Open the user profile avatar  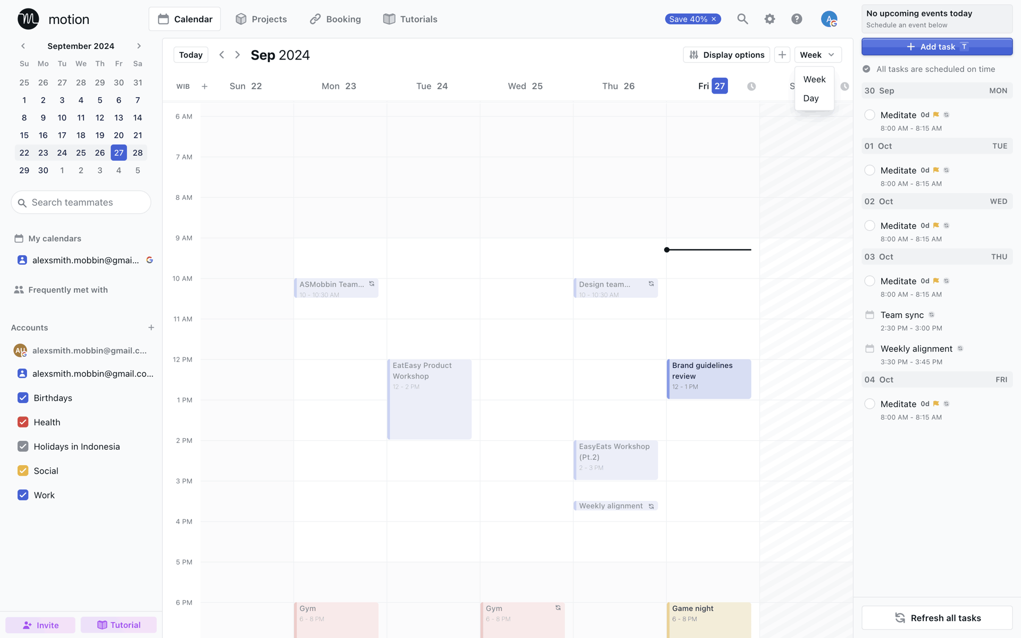(x=828, y=19)
